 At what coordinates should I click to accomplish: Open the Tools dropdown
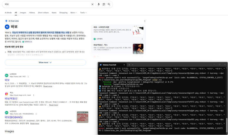click(x=83, y=13)
